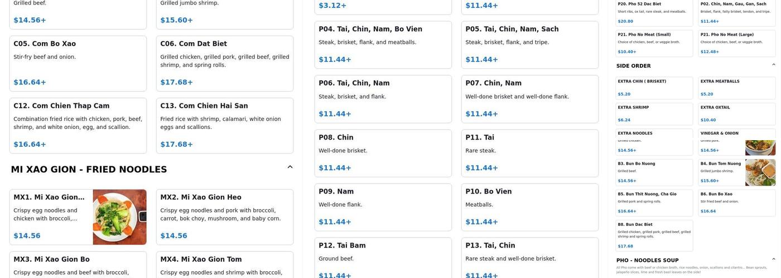
Task: Open B8. Bun Dac Biet item
Action: click(654, 235)
